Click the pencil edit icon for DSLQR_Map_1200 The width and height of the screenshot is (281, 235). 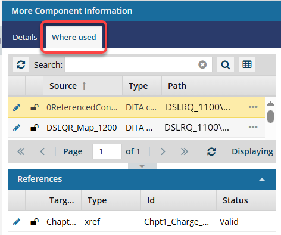point(17,128)
